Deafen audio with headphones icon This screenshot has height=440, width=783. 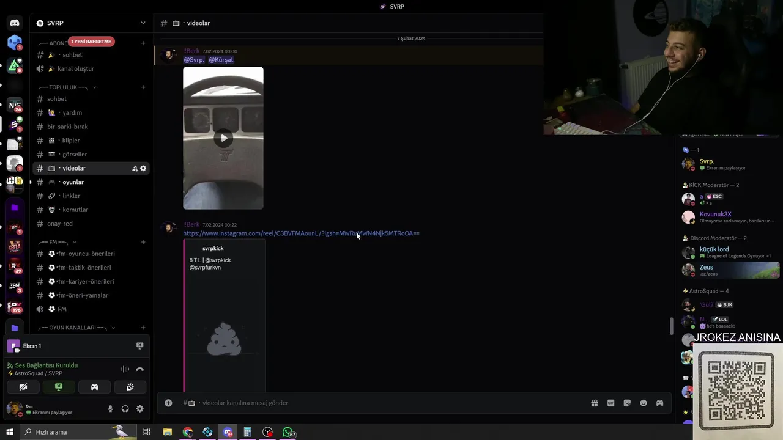(125, 409)
